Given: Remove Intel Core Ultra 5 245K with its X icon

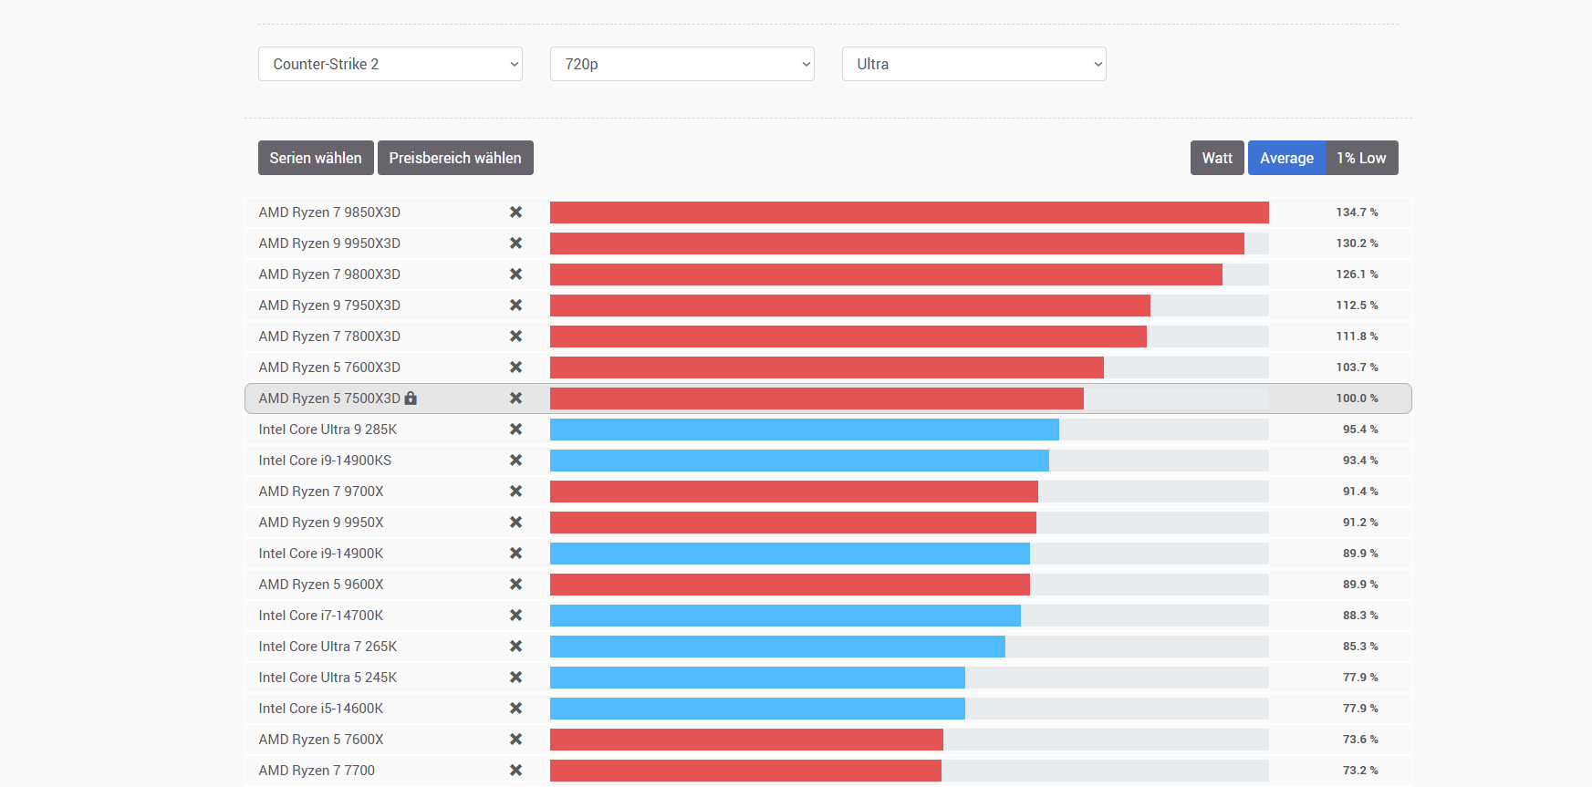Looking at the screenshot, I should tap(515, 678).
